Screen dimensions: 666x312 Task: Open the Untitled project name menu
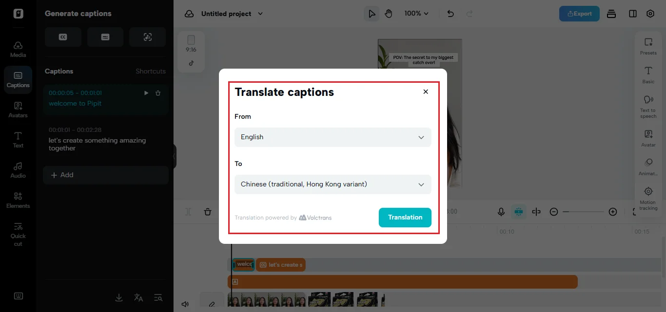click(x=232, y=14)
